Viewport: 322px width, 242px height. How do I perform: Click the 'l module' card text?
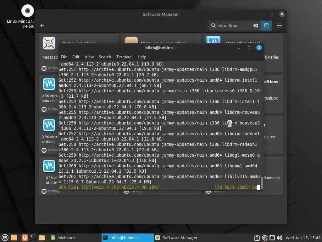click(x=272, y=178)
